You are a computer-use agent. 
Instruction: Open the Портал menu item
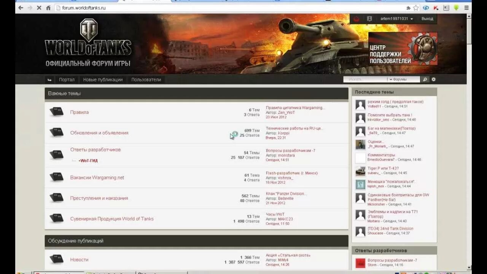pyautogui.click(x=67, y=80)
